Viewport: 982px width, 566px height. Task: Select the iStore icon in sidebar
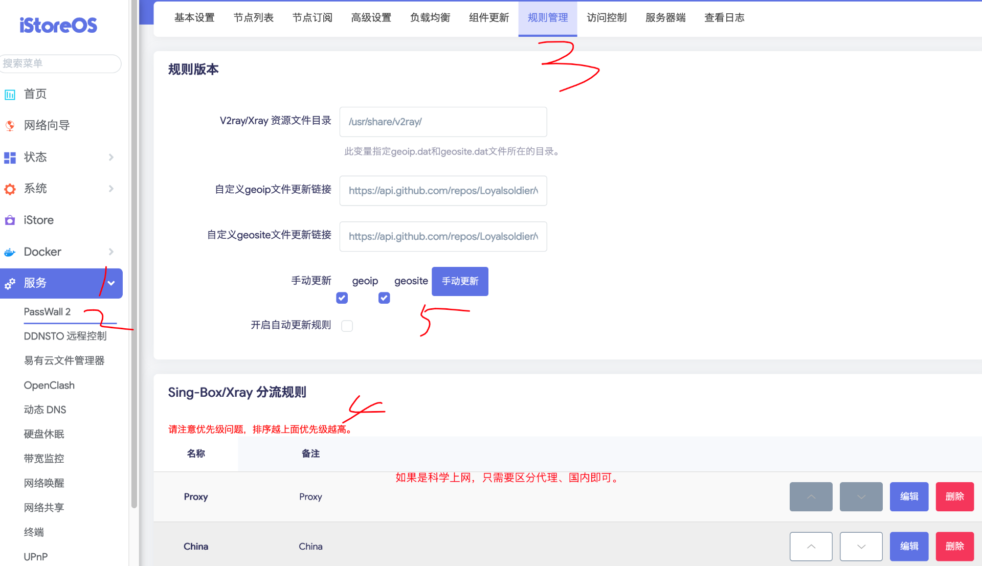[x=10, y=220]
